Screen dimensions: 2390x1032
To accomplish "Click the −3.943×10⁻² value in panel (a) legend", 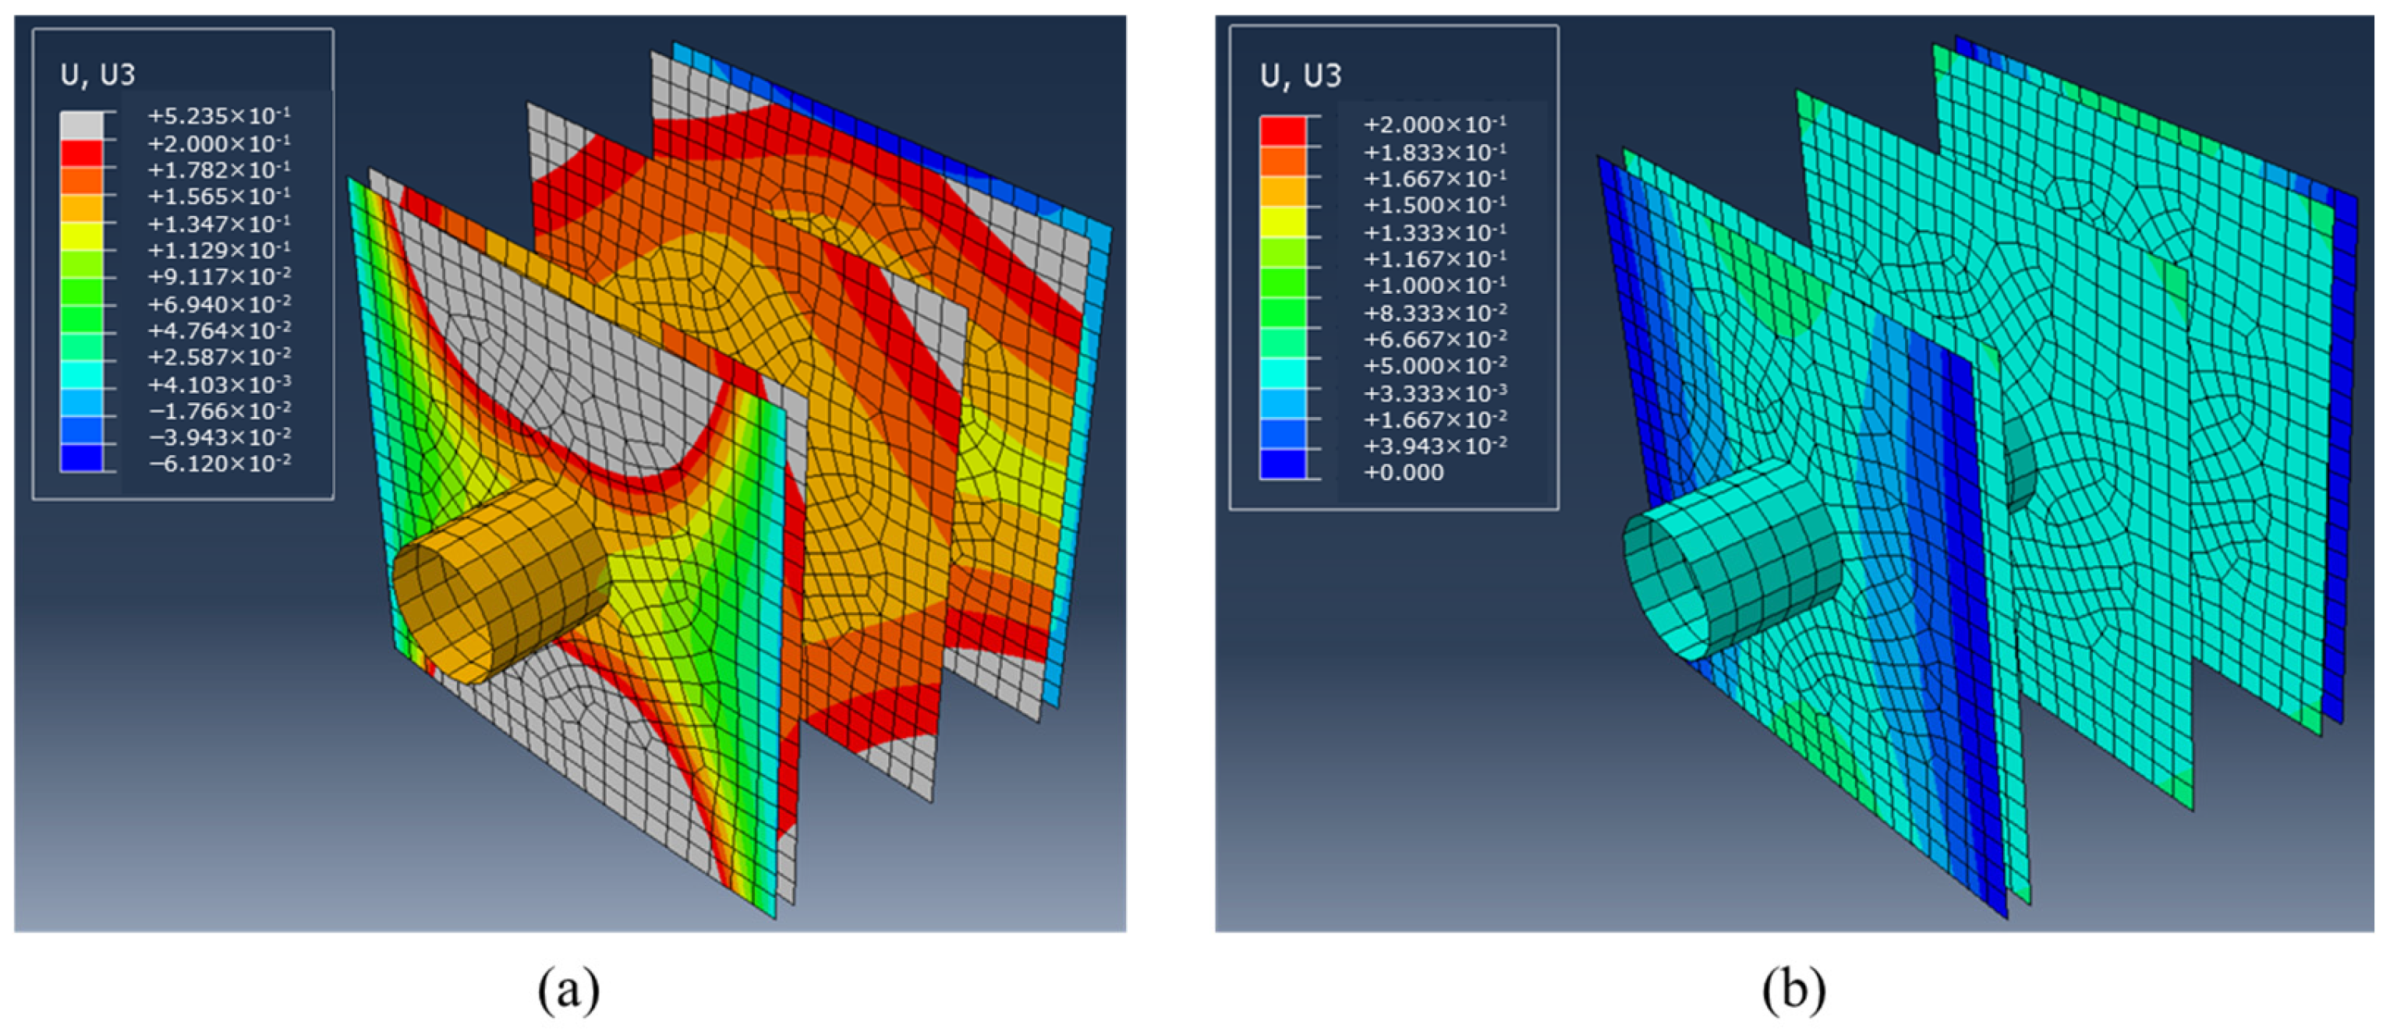I will (x=219, y=436).
